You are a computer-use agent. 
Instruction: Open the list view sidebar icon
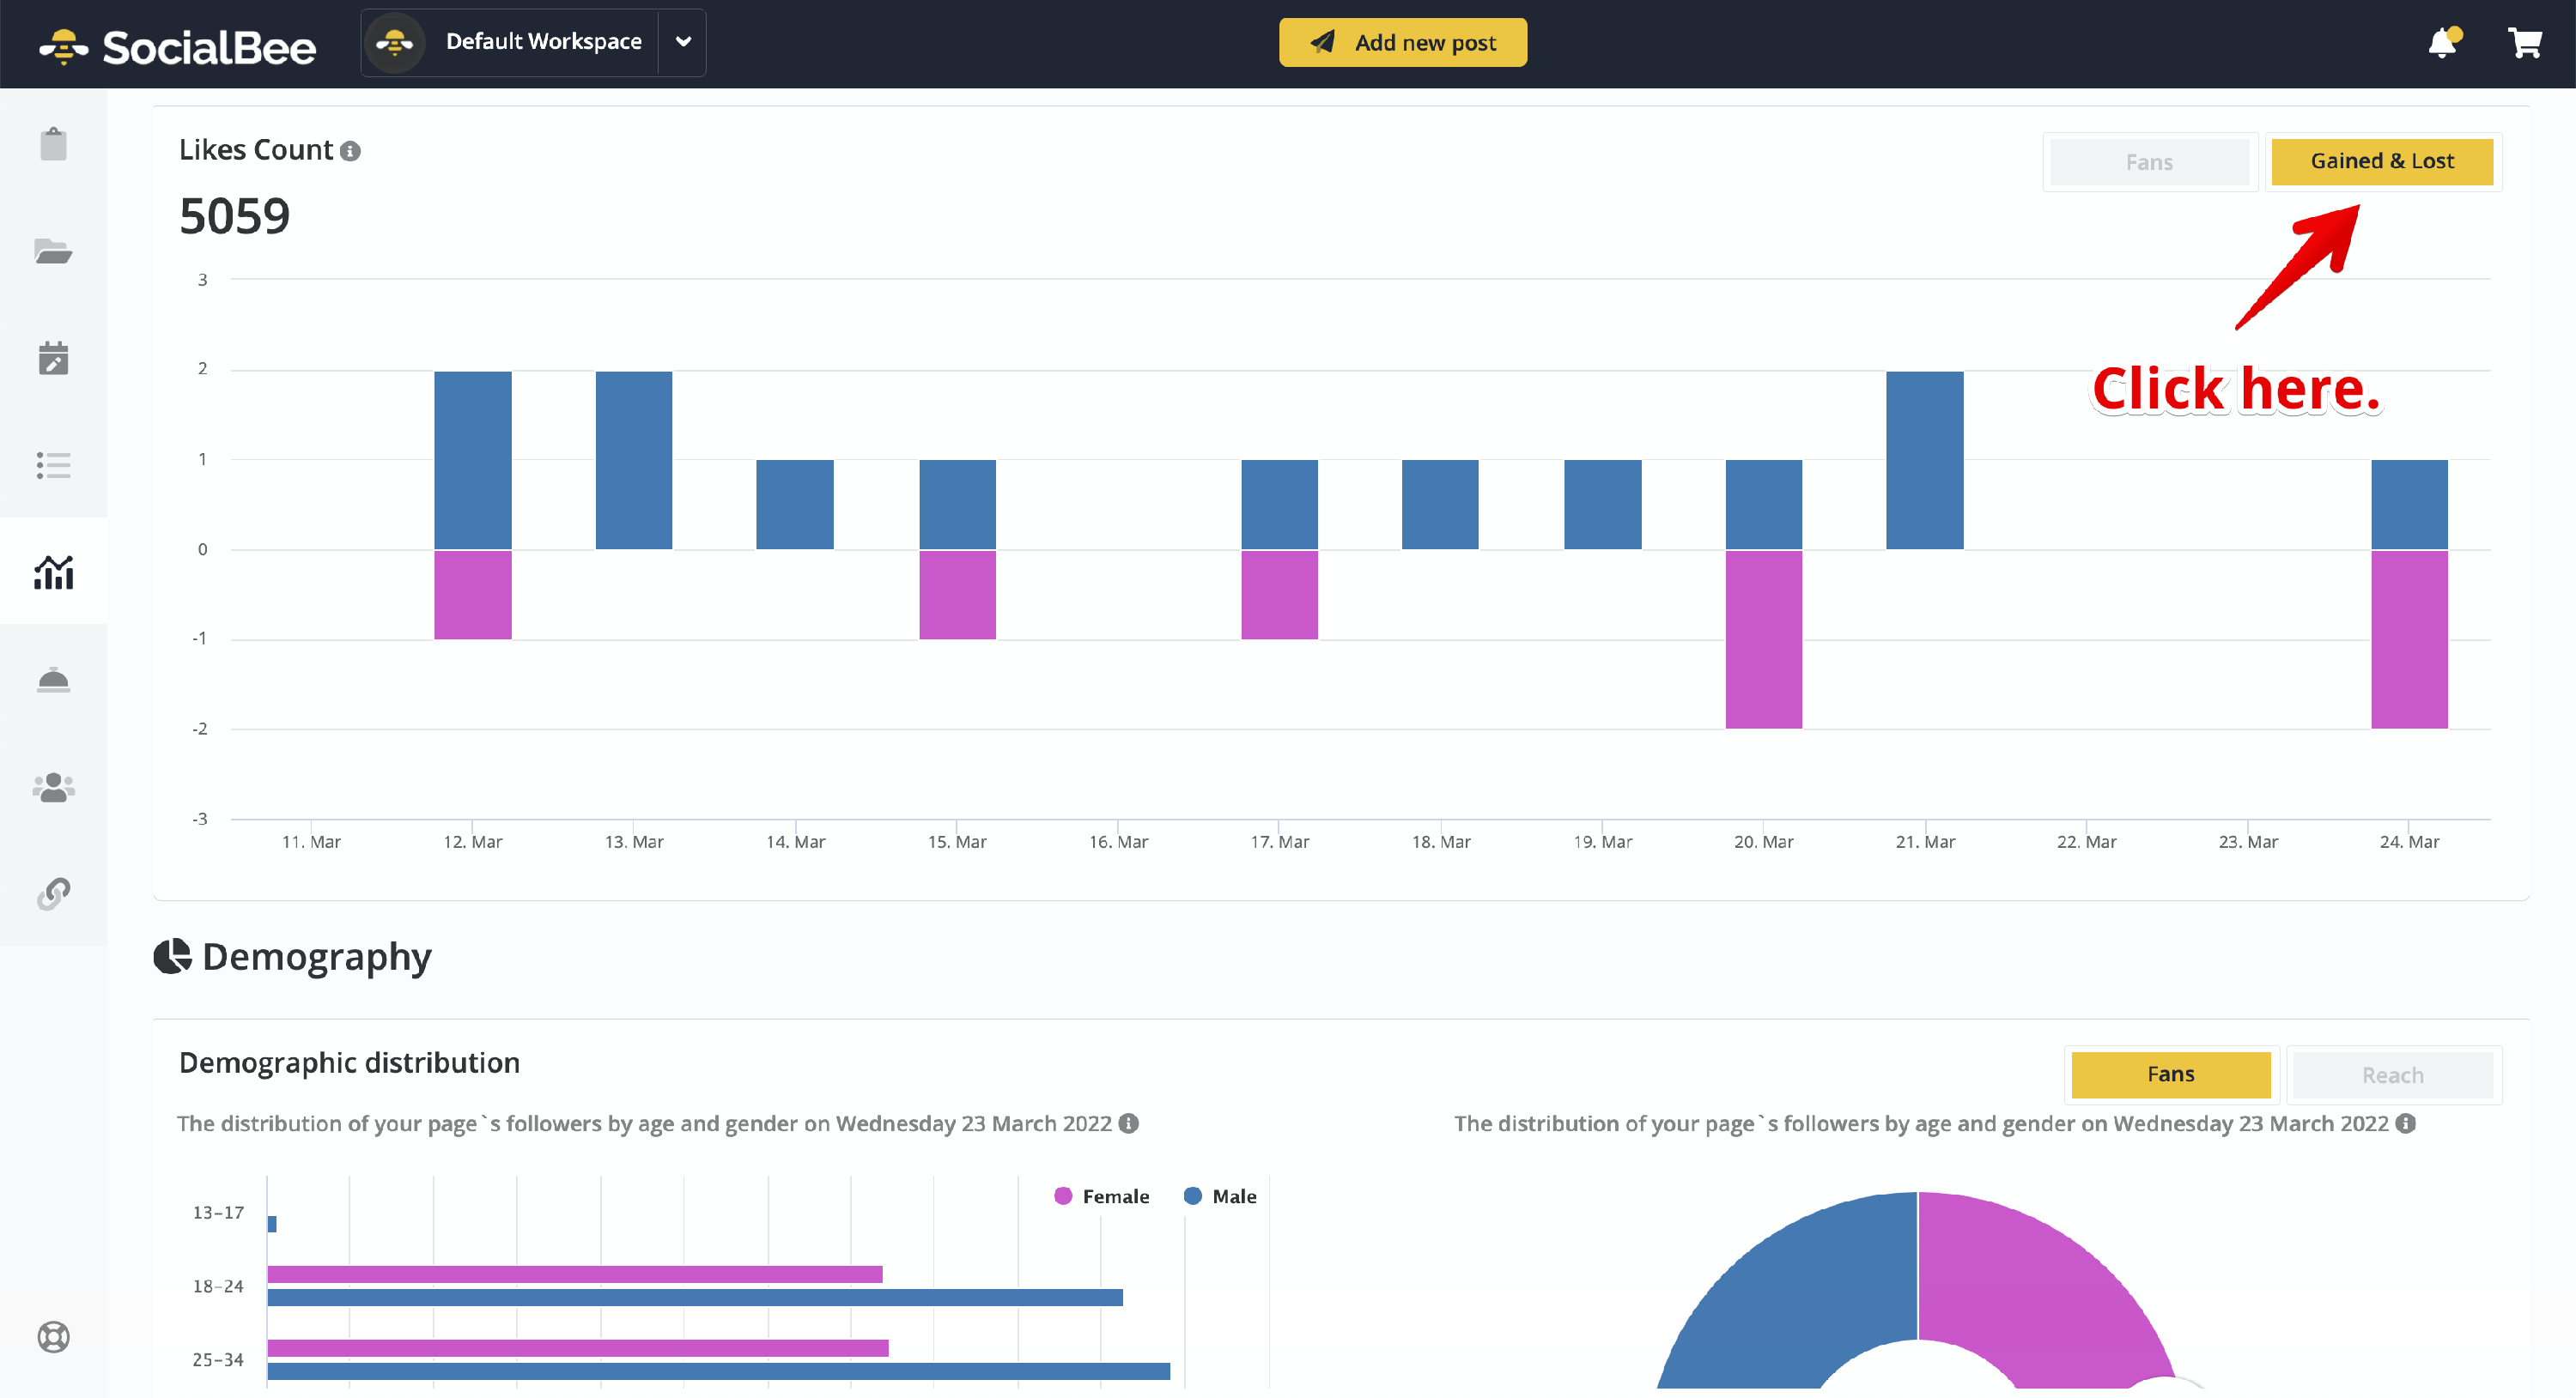tap(53, 464)
